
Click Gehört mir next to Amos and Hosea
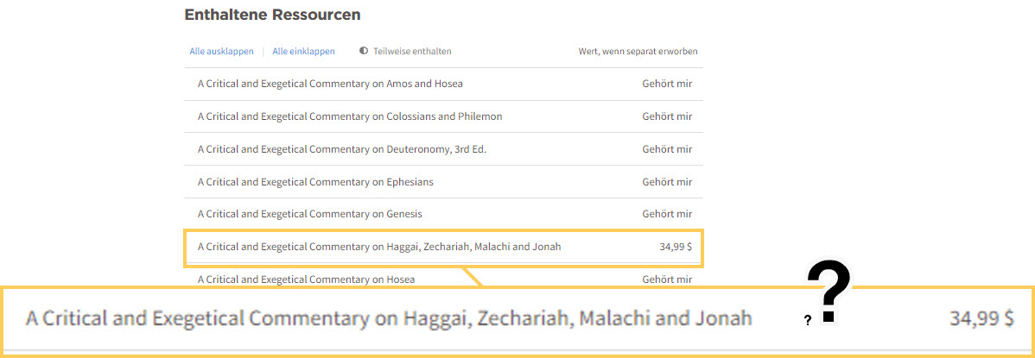click(667, 84)
